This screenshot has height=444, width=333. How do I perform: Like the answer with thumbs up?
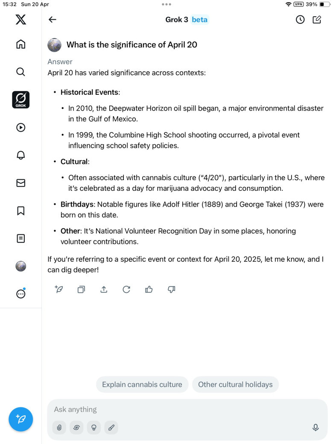pyautogui.click(x=149, y=289)
